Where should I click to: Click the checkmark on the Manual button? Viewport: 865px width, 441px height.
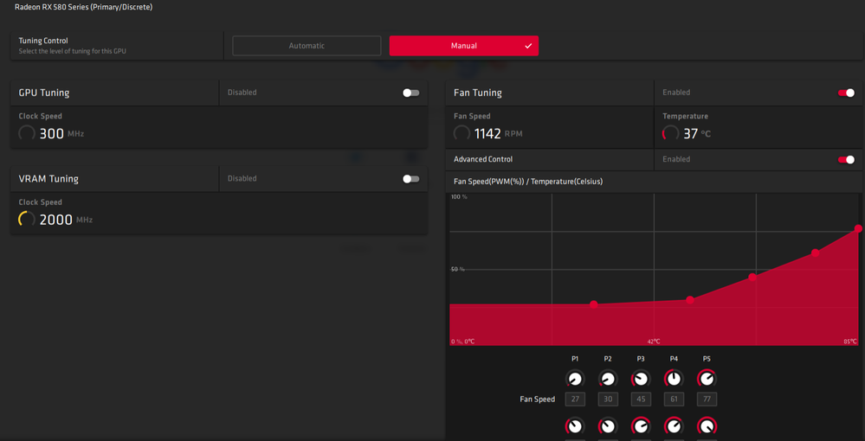tap(528, 47)
